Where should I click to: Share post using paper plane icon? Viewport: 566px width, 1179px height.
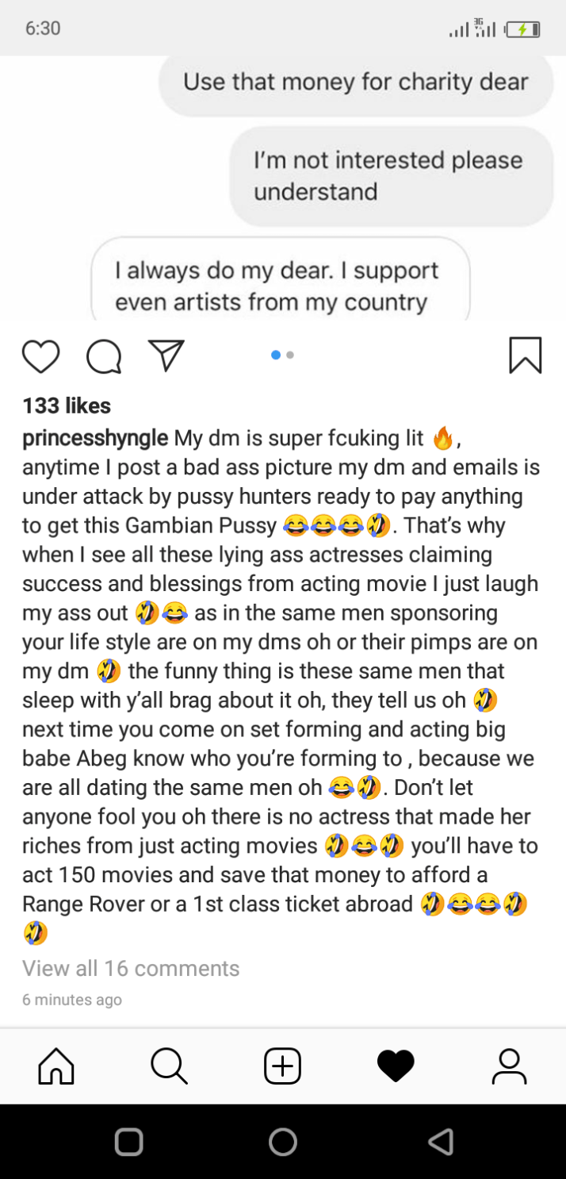(x=166, y=355)
